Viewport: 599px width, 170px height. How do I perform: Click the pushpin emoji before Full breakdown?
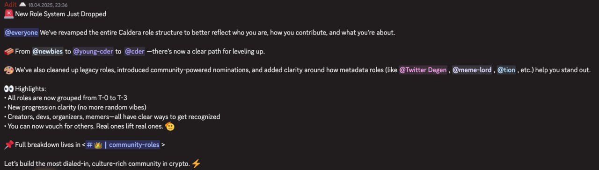(8, 145)
